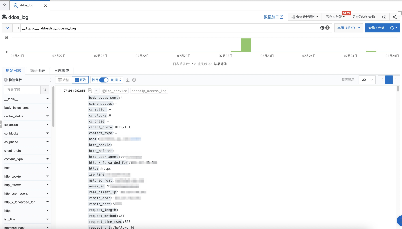
Task: Click the copy icon on the first log entry
Action: tap(90, 91)
